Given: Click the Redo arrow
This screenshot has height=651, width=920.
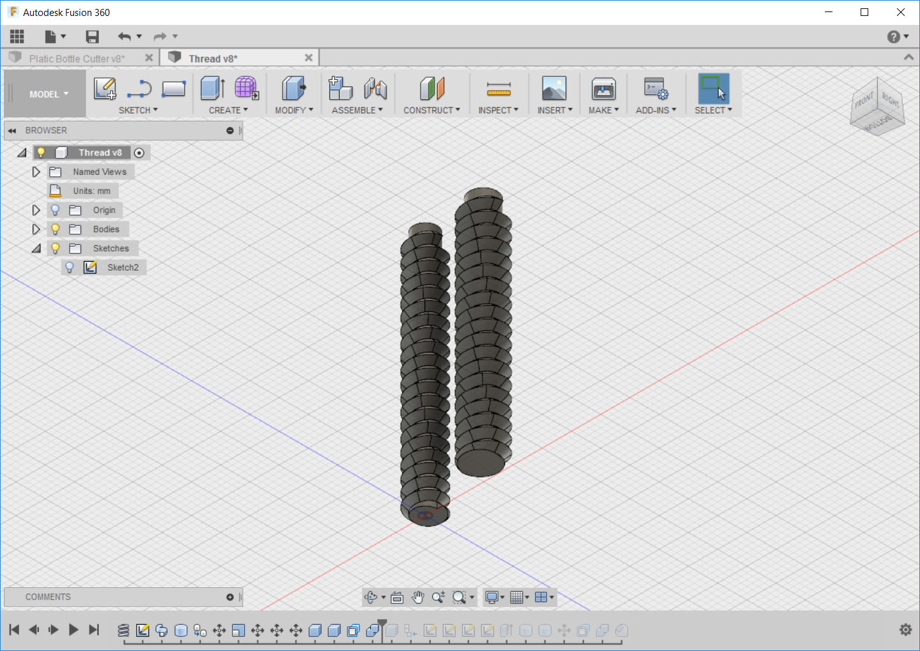Looking at the screenshot, I should tap(160, 36).
